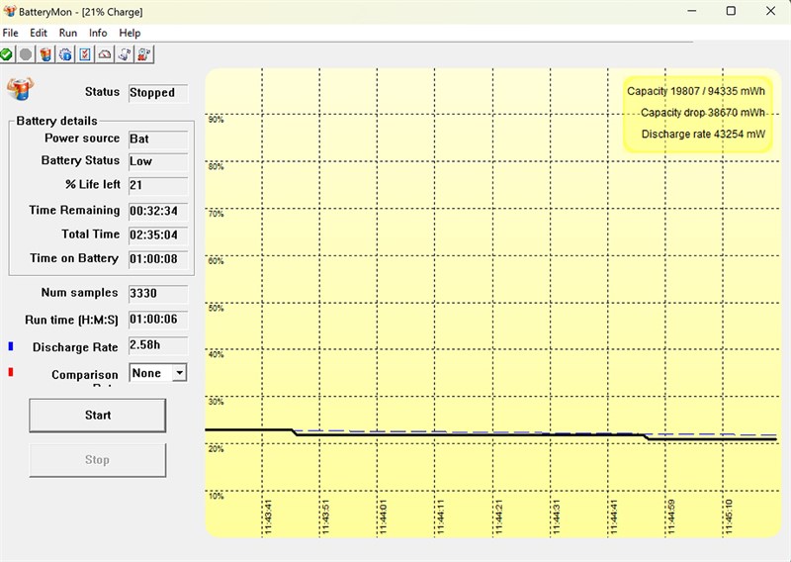791x562 pixels.
Task: Click the green checkmark start-monitoring toolbar icon
Action: point(6,54)
